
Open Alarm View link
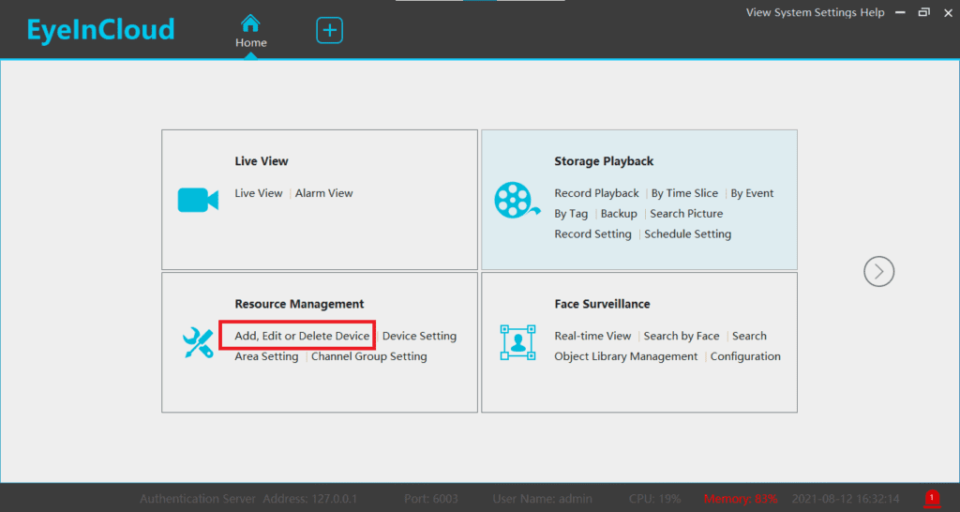323,193
